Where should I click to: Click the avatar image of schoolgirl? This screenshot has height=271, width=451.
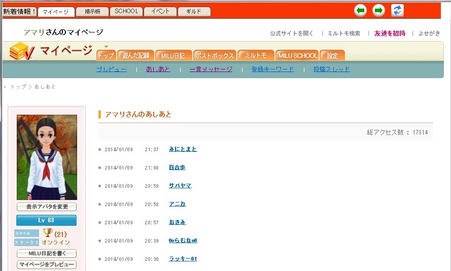pyautogui.click(x=47, y=157)
